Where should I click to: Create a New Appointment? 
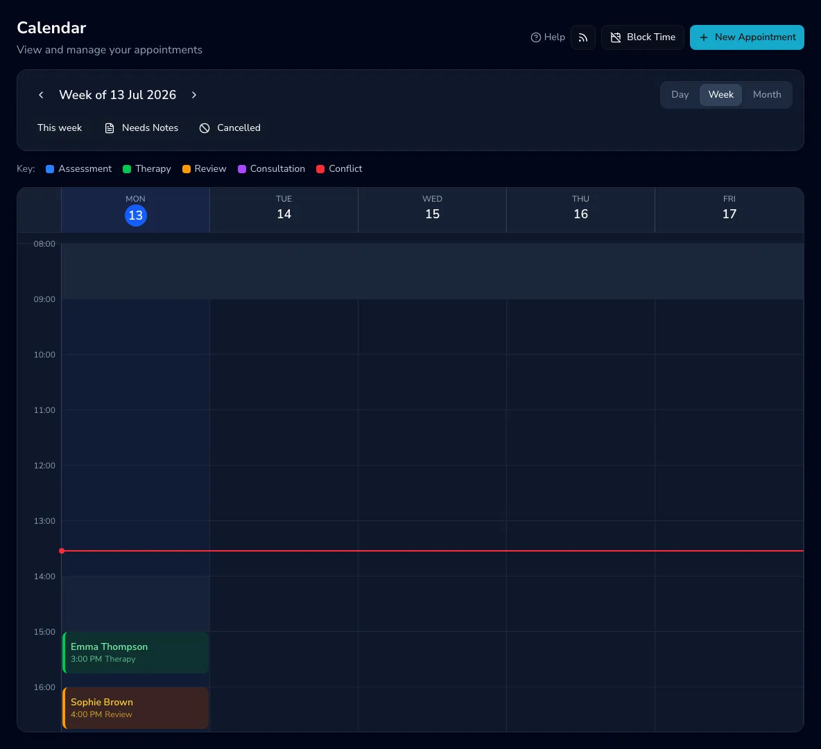coord(747,37)
